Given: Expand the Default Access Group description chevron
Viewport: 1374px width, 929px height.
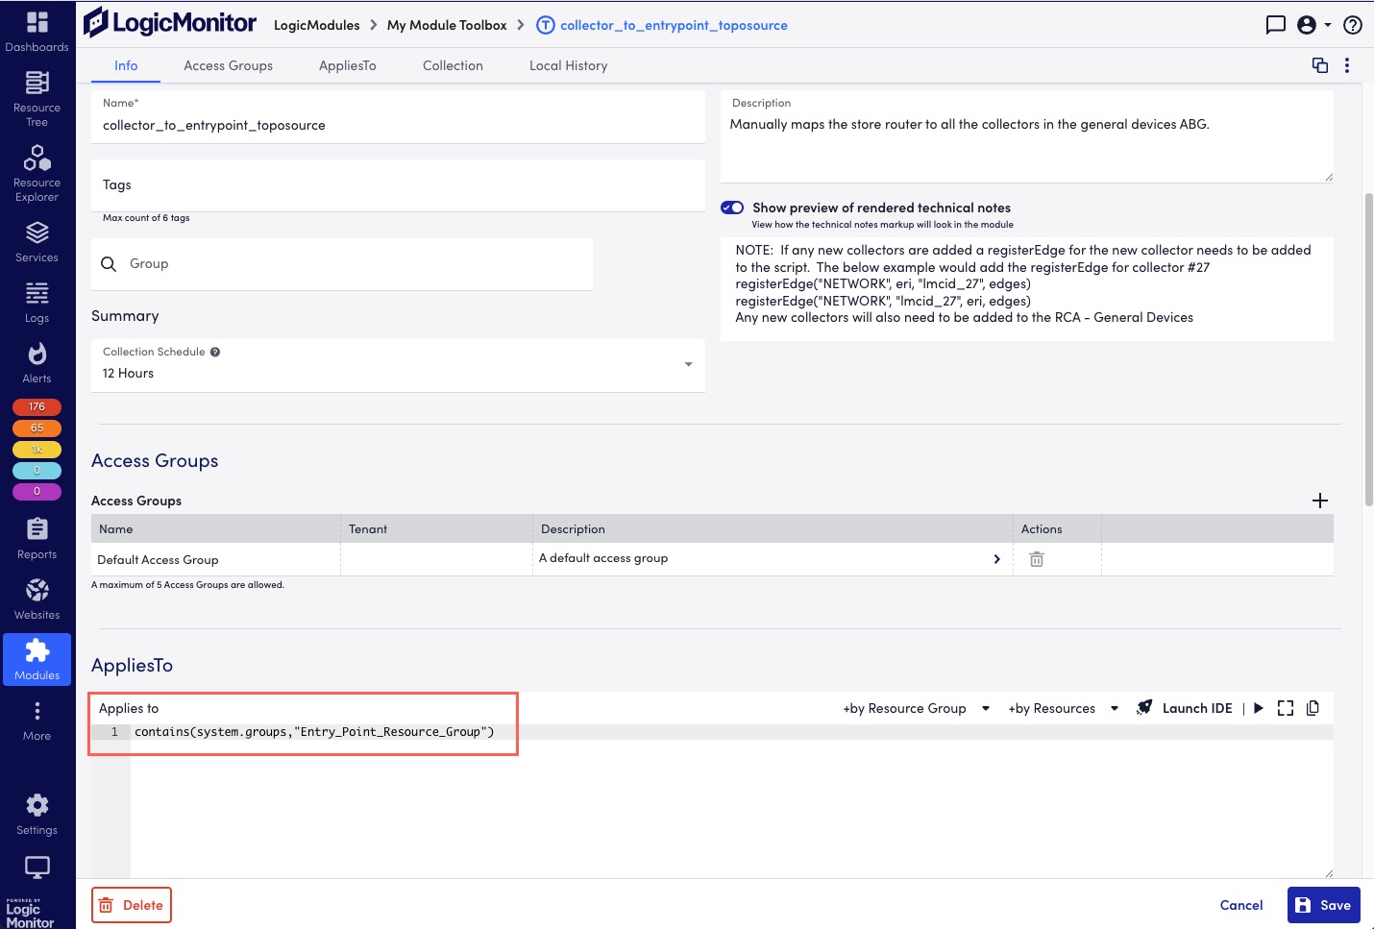Looking at the screenshot, I should pyautogui.click(x=996, y=559).
